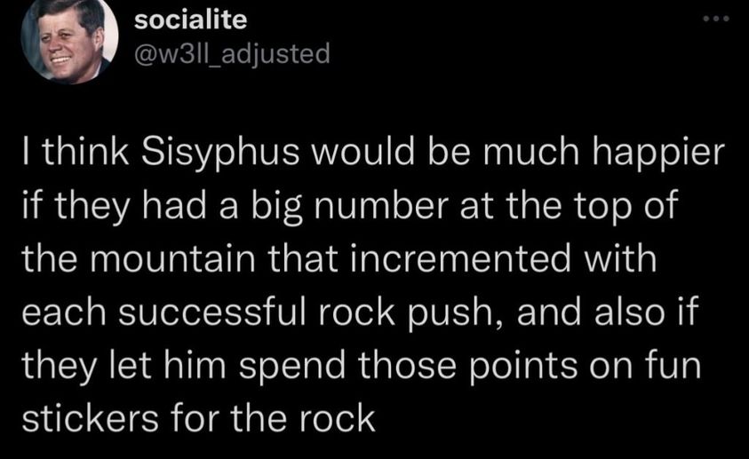Click the @w3ll_adjusted handle
The image size is (749, 459).
[231, 54]
